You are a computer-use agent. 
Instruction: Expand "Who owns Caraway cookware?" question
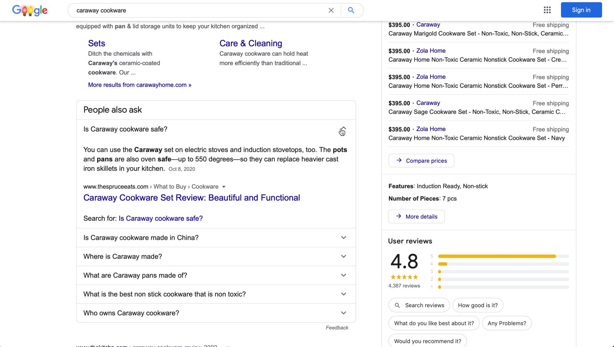tap(343, 313)
